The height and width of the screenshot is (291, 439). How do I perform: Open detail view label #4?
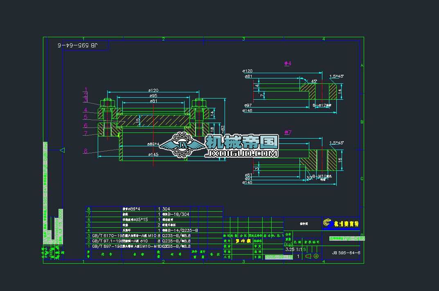[x=288, y=63]
